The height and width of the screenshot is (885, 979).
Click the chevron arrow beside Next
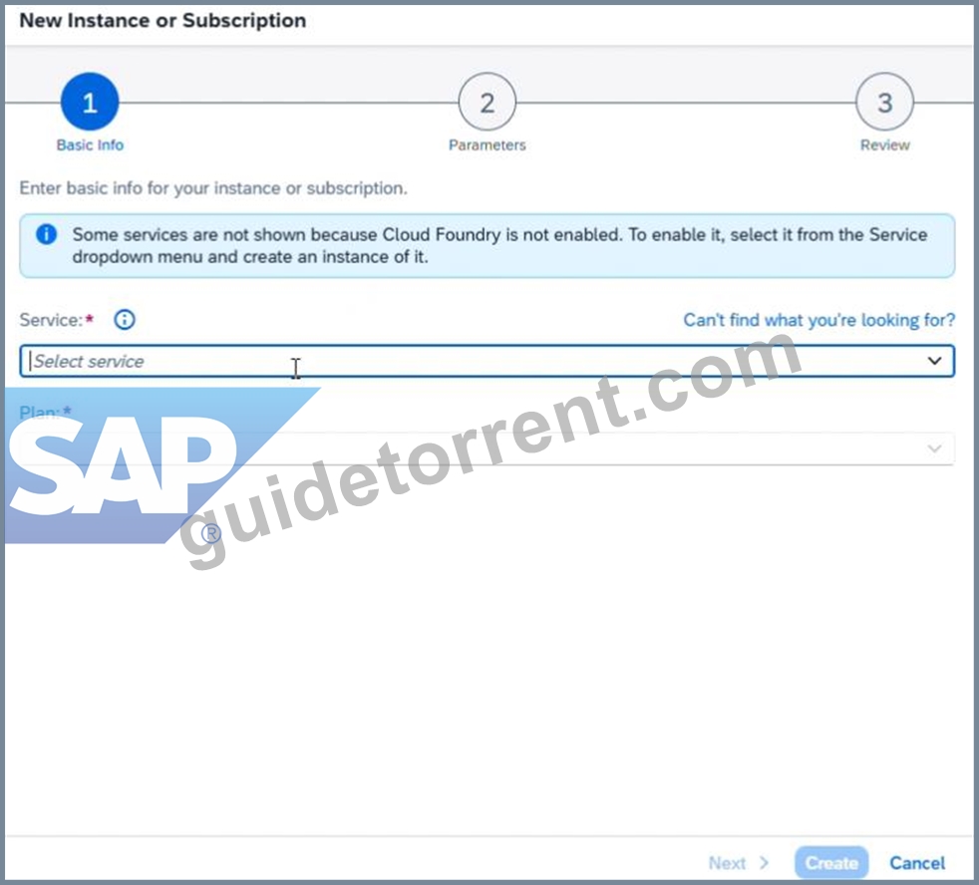[x=764, y=862]
